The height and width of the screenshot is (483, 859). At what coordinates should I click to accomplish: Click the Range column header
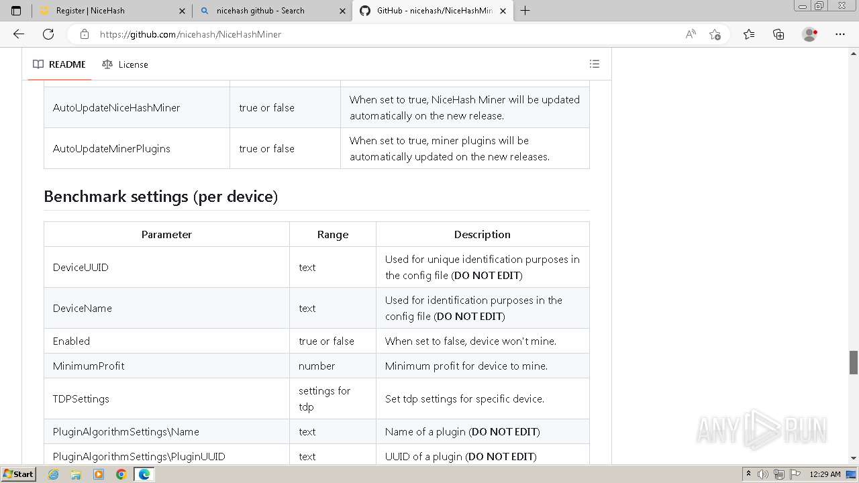pos(333,234)
